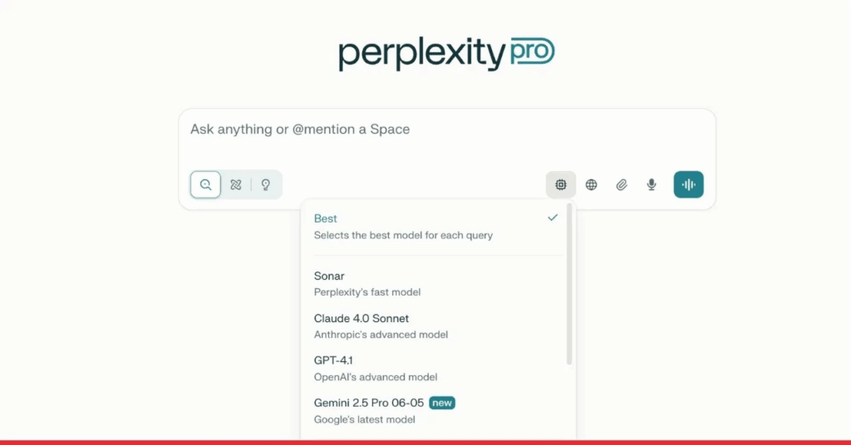
Task: Choose the Sonar model
Action: pos(329,276)
